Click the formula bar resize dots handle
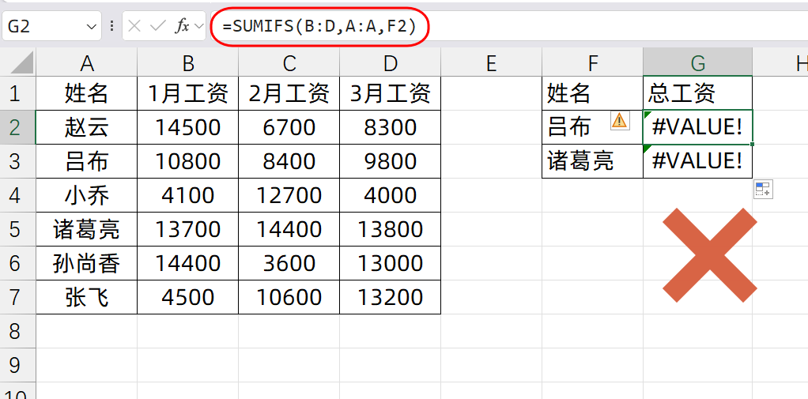The width and height of the screenshot is (808, 399). 111,26
